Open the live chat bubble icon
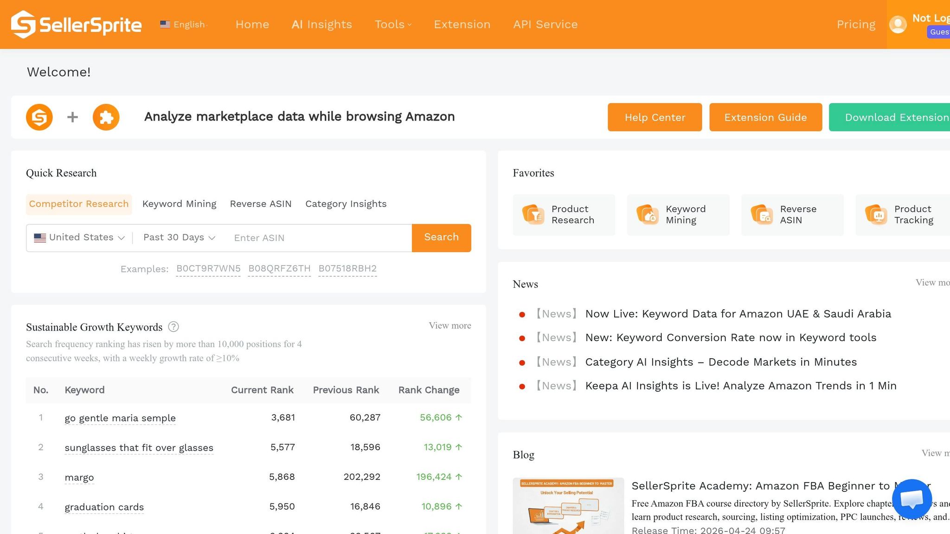Viewport: 950px width, 534px height. click(912, 499)
